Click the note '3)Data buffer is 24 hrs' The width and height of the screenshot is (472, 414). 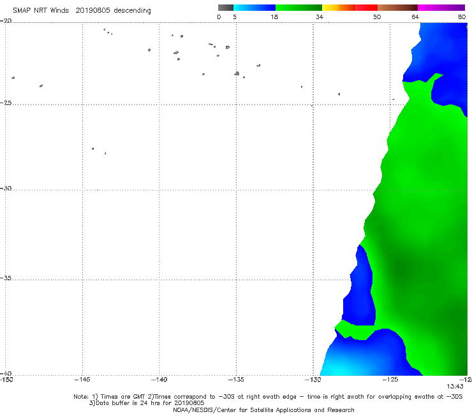pyautogui.click(x=147, y=403)
